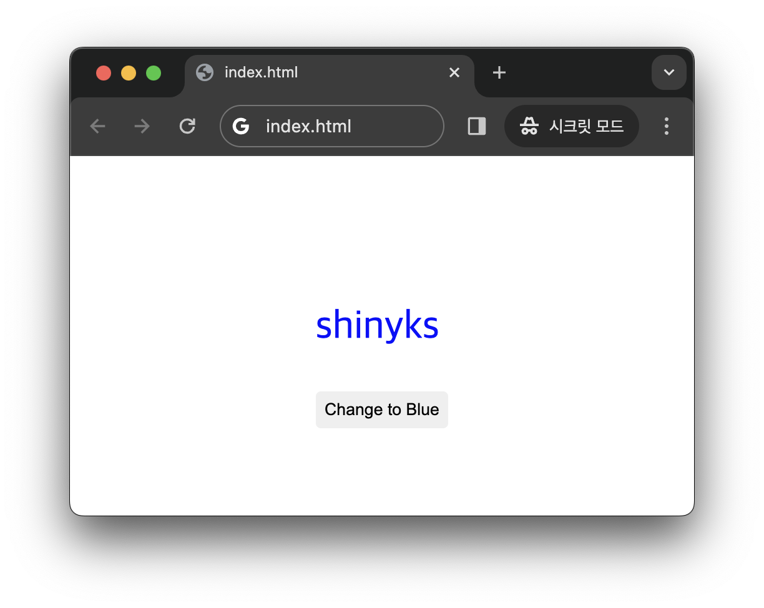
Task: Open the Chrome three-dot menu
Action: click(667, 126)
